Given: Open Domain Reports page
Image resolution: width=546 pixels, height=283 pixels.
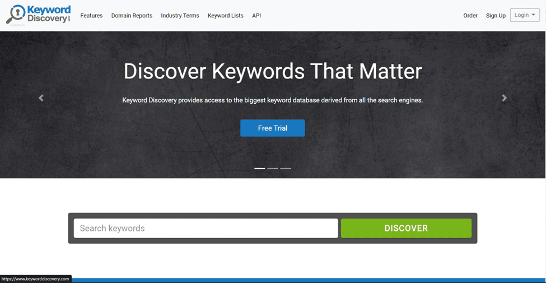Looking at the screenshot, I should [132, 16].
